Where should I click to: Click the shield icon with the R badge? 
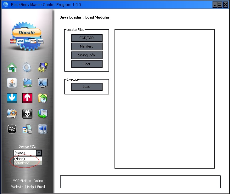[x=43, y=67]
